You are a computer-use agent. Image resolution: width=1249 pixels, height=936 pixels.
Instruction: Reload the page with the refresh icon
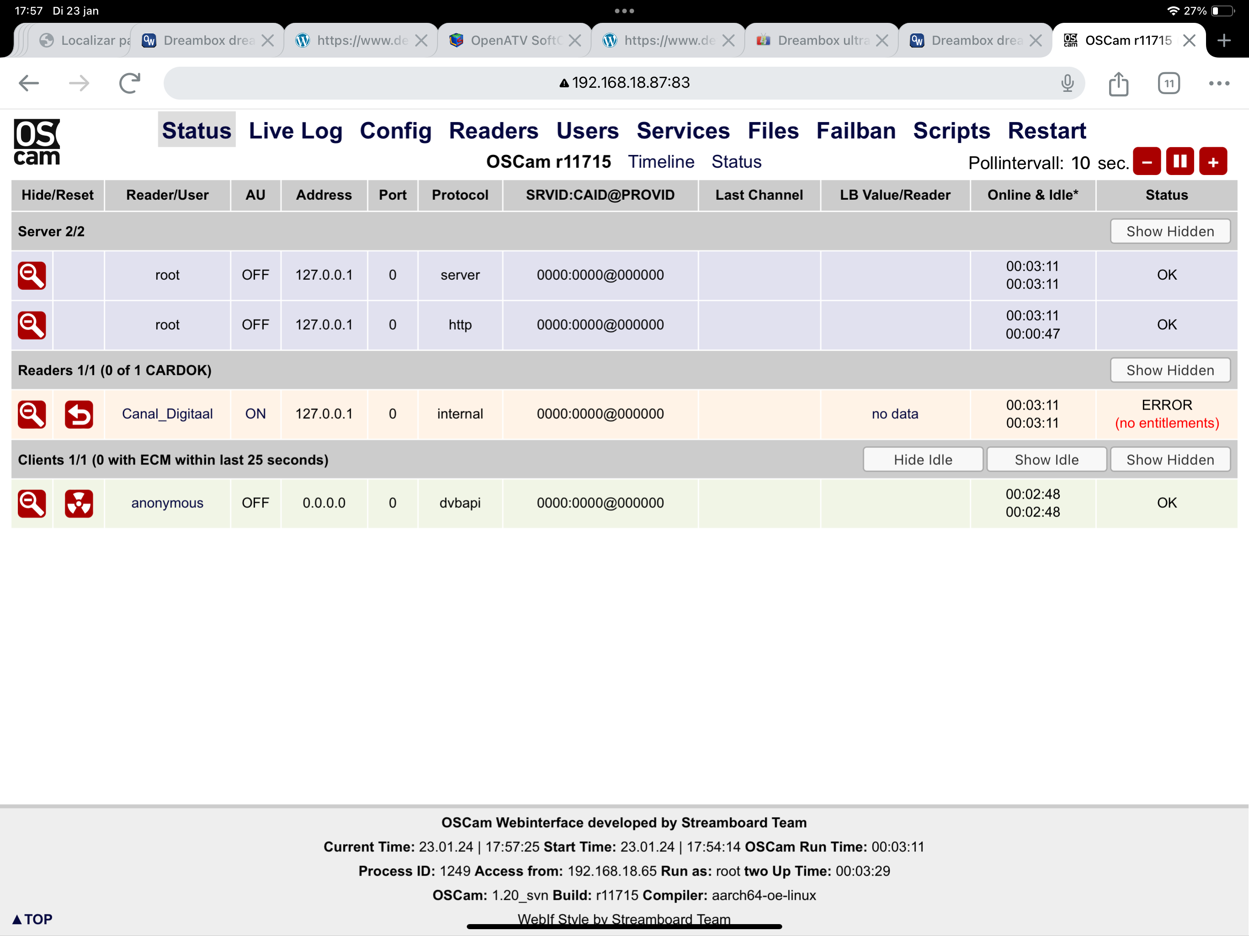130,83
